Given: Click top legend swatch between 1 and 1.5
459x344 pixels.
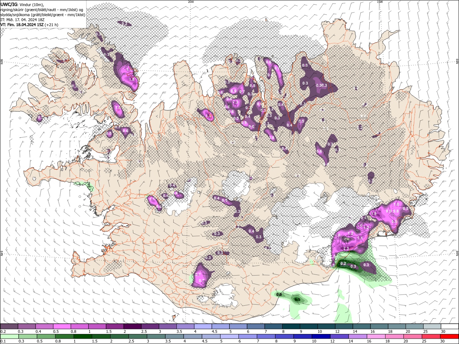Looking at the screenshot, I should (97, 326).
